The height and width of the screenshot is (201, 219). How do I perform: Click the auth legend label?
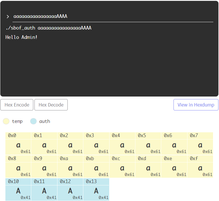[x=45, y=122]
